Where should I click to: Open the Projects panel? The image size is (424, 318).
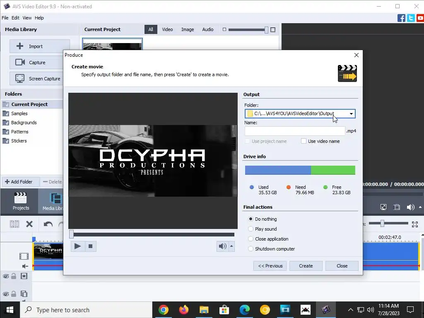pyautogui.click(x=21, y=201)
